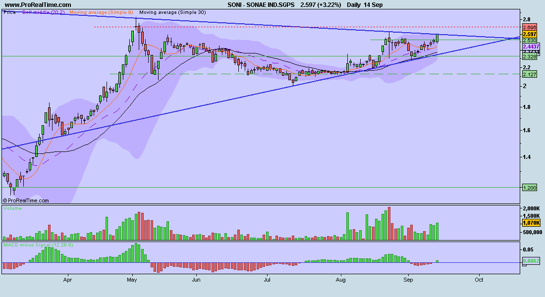
Task: Click the green 2.328 support level tag
Action: tap(530, 56)
